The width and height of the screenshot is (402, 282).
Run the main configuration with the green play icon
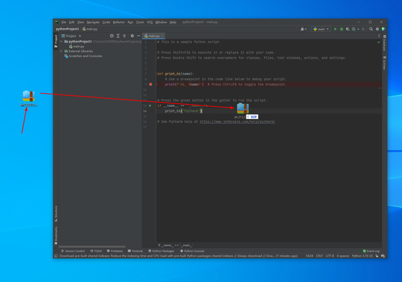[x=335, y=29]
